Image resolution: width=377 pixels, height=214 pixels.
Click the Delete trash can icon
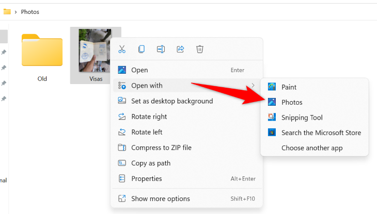(x=200, y=50)
